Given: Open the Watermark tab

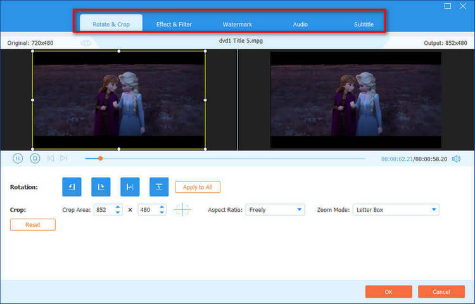Looking at the screenshot, I should pyautogui.click(x=237, y=24).
